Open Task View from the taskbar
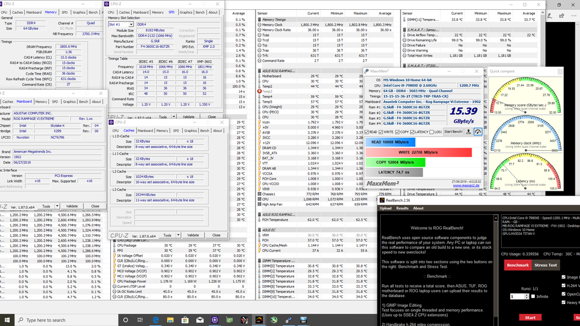This screenshot has height=326, width=580. click(x=140, y=320)
